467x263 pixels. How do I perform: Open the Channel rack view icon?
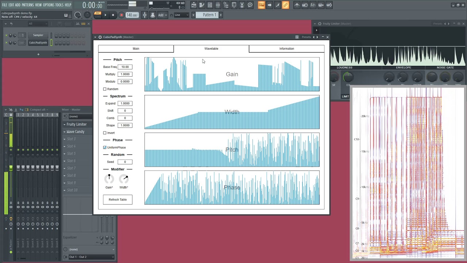pyautogui.click(x=210, y=5)
